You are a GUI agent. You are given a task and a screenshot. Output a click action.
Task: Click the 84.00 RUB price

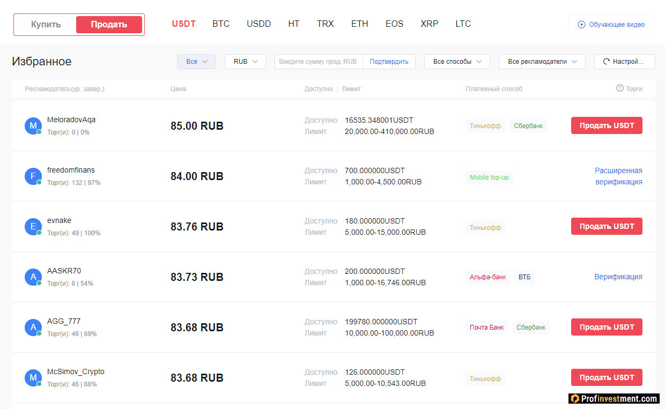pos(197,177)
